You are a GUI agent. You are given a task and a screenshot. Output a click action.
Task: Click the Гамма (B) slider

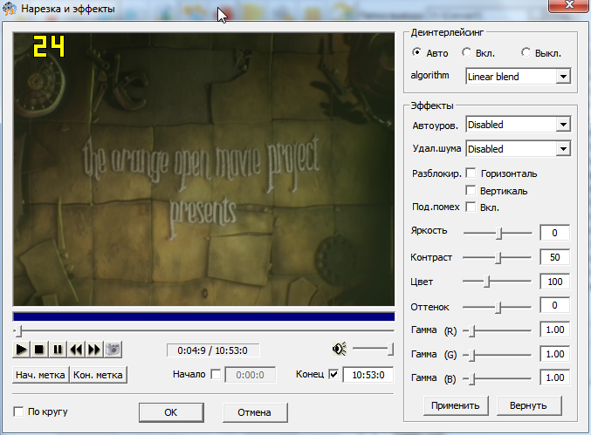coord(497,379)
